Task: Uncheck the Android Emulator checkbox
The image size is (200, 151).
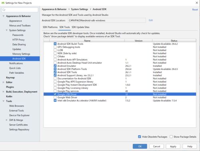Action: [55, 66]
